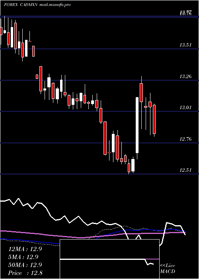Click the tall white candle near 13.01

point(137,125)
